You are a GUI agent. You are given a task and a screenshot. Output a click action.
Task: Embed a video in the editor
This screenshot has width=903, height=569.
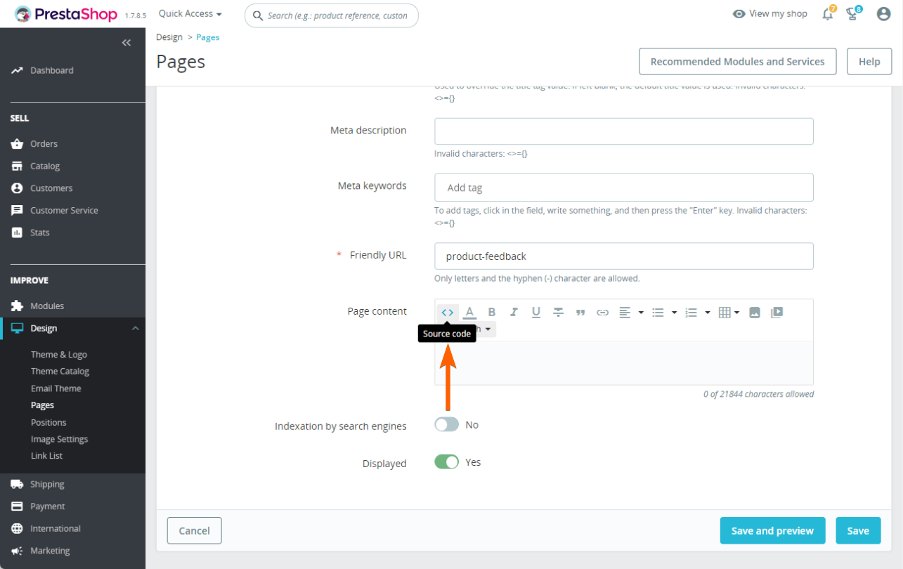(777, 312)
